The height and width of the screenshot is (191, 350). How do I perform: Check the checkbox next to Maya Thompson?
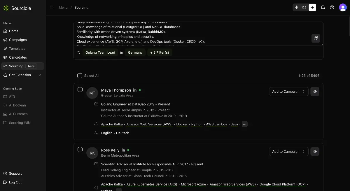(x=80, y=90)
